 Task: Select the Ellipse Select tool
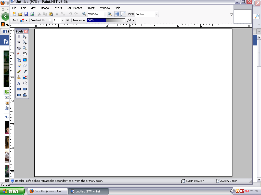tap(19, 48)
